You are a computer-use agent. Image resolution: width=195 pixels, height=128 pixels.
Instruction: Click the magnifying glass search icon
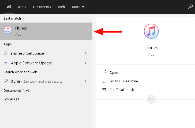[x=6, y=81]
